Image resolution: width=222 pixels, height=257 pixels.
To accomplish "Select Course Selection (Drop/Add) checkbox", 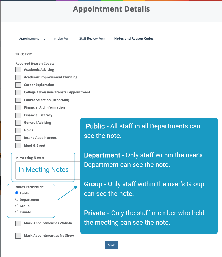I will click(x=18, y=100).
